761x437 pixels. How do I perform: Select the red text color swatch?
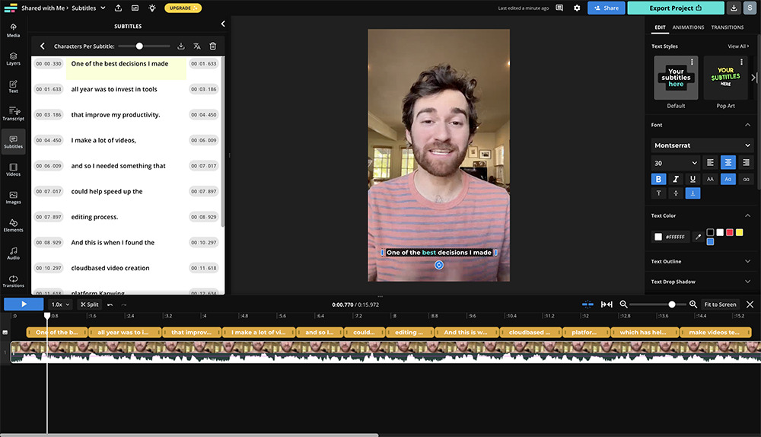coord(730,232)
